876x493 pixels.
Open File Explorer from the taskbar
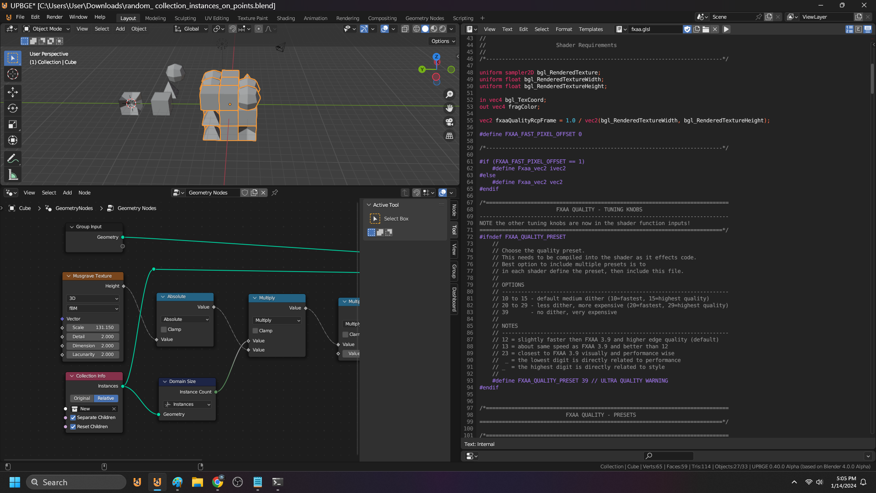pos(197,482)
